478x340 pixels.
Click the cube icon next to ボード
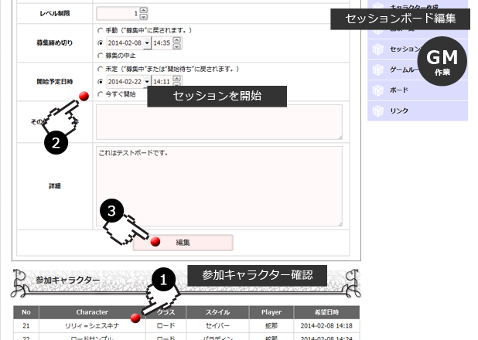click(x=378, y=90)
